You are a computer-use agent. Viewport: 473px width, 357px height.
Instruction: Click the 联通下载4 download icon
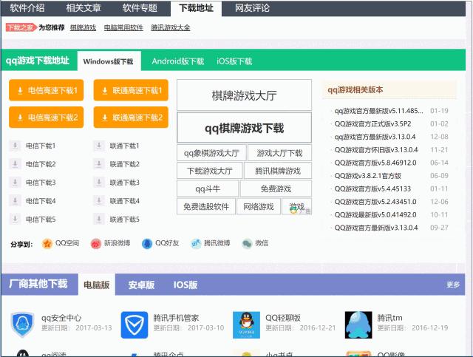(98, 201)
